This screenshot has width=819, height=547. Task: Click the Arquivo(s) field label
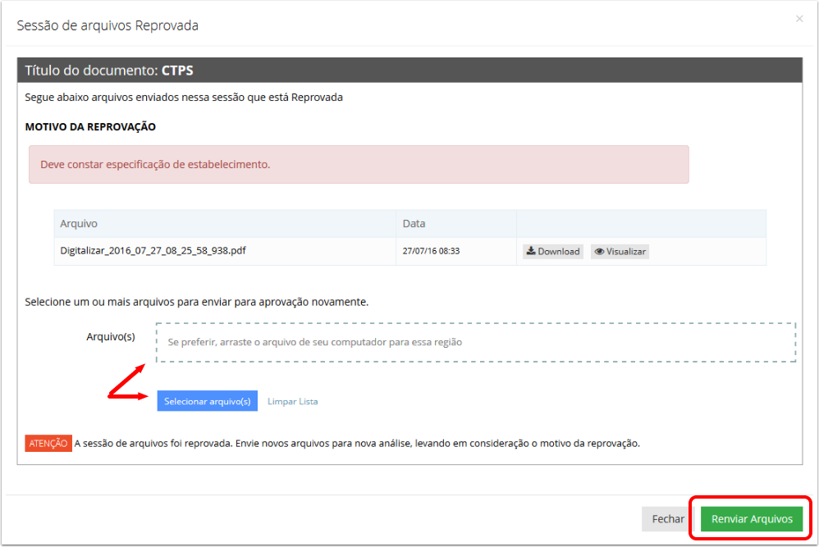(111, 337)
